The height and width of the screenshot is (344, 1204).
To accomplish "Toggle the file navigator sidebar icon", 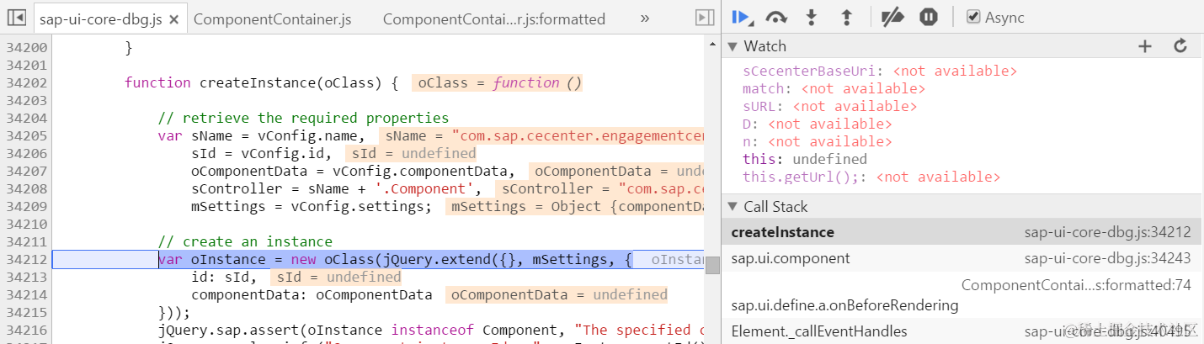I will click(18, 18).
